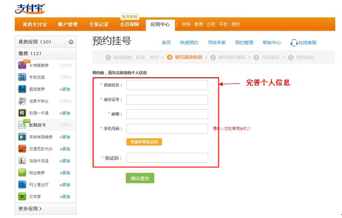This screenshot has width=342, height=218.
Task: Click step 4 手机验证
Action: coord(267,57)
